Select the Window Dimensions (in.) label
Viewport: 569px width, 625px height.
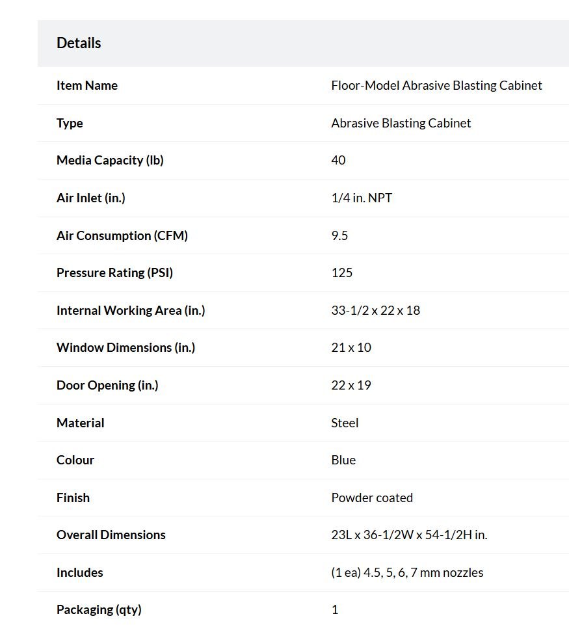click(x=126, y=347)
